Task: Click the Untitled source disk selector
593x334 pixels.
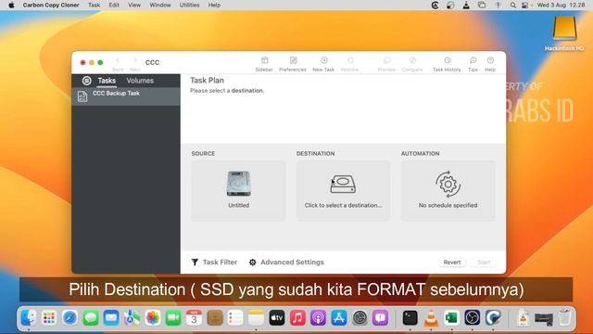Action: click(x=238, y=190)
